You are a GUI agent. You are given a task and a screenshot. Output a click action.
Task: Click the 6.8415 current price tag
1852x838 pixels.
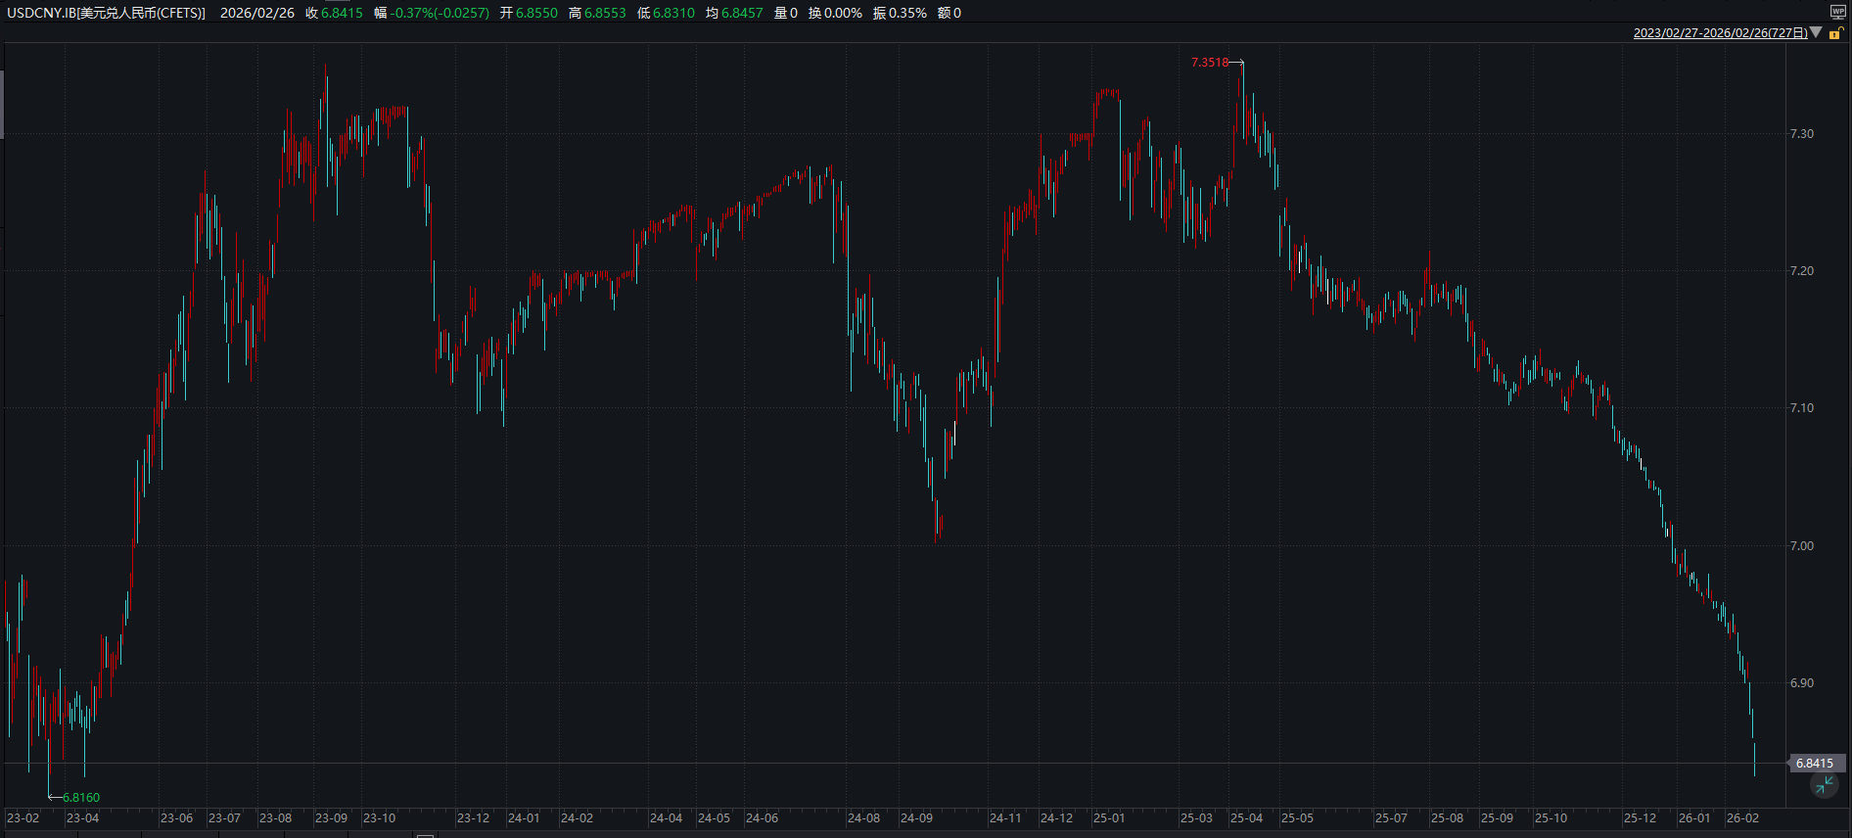coord(1815,763)
